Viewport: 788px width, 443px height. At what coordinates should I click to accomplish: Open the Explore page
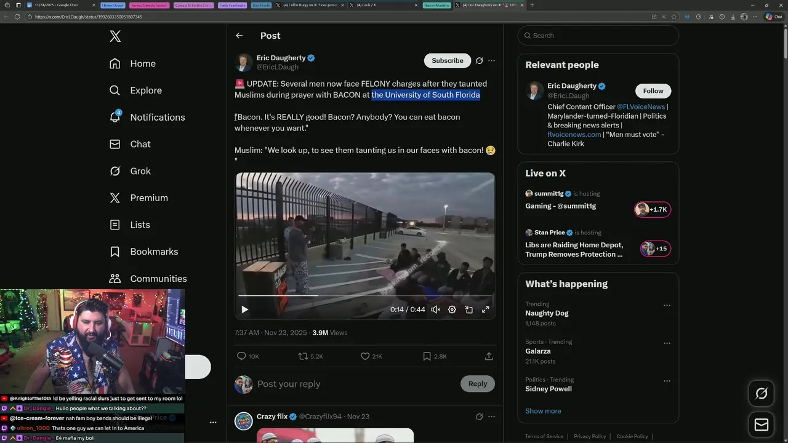pos(135,90)
